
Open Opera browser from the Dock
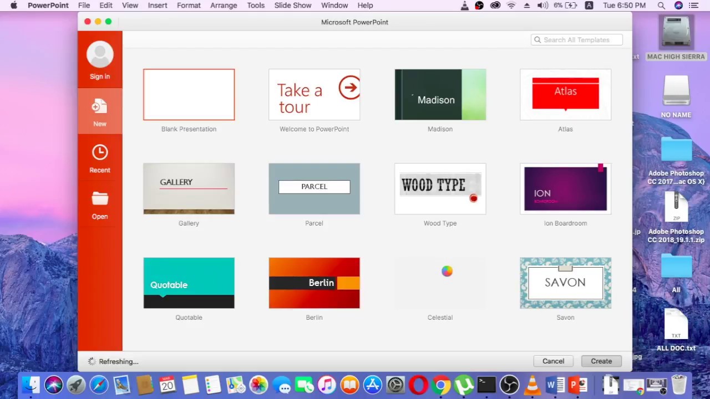coord(418,385)
